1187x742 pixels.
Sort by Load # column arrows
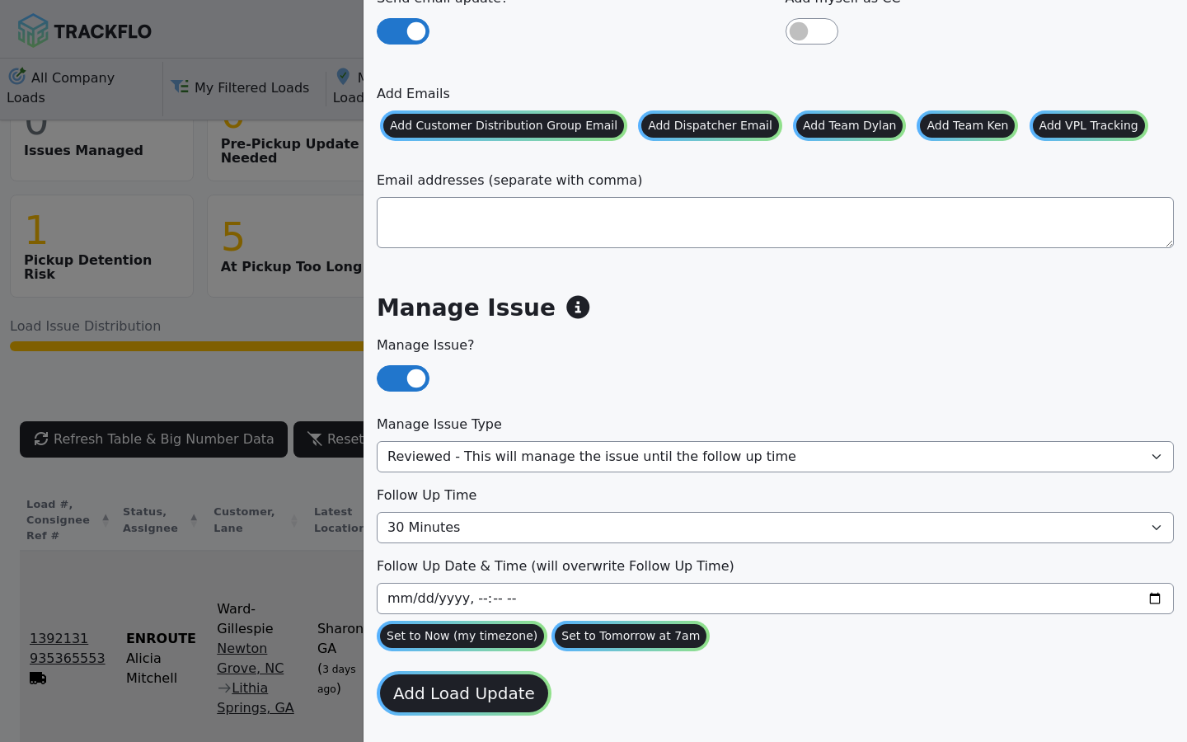point(106,520)
